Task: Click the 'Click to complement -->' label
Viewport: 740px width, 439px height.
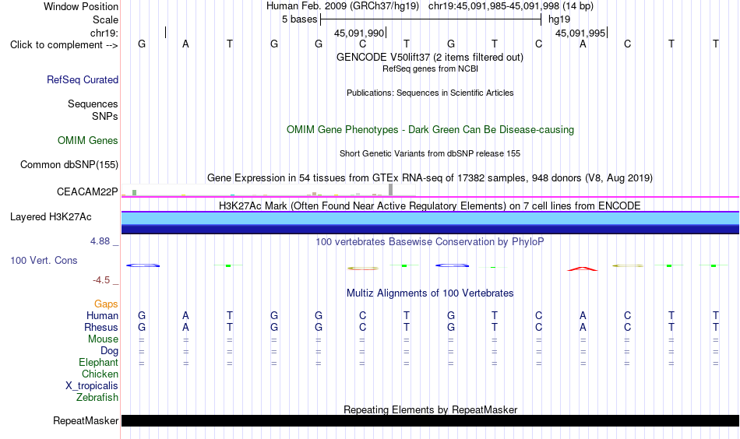Action: click(x=64, y=45)
